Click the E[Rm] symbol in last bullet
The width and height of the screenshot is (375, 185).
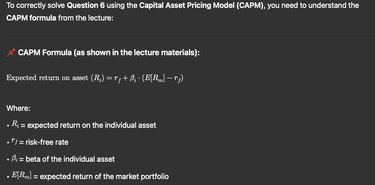click(21, 176)
